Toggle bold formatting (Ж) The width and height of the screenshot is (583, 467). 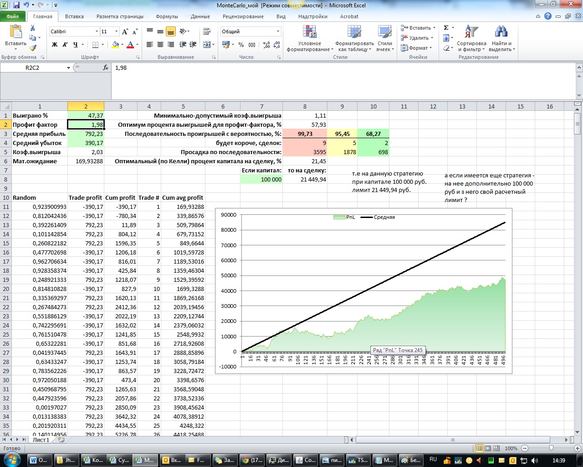click(55, 45)
